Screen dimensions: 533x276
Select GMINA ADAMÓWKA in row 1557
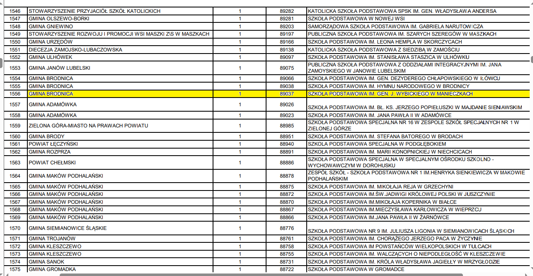120,105
